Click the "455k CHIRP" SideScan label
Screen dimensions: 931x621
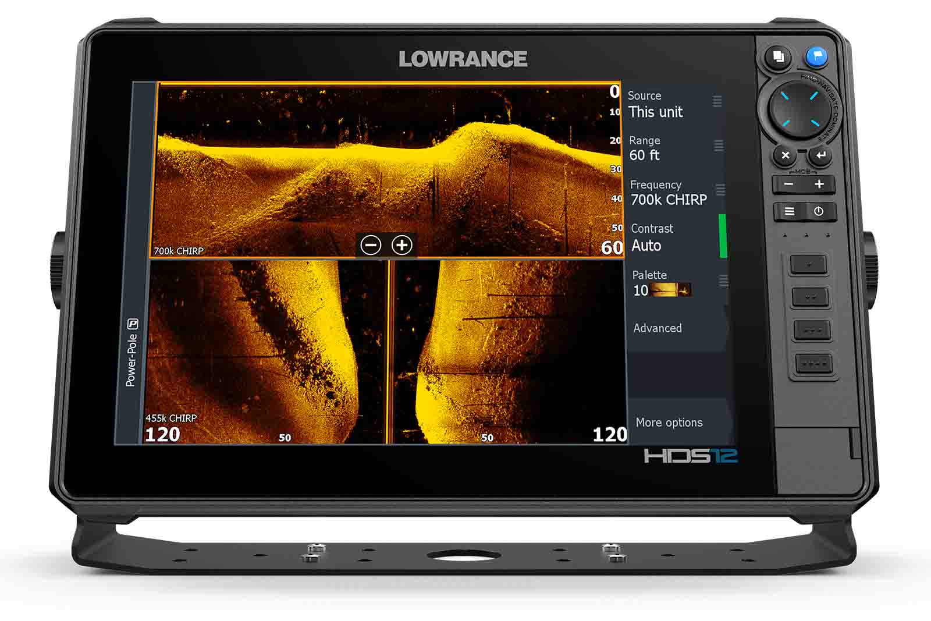pos(171,418)
